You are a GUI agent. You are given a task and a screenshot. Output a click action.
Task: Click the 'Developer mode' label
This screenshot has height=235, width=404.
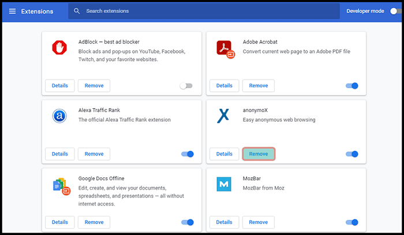click(365, 11)
